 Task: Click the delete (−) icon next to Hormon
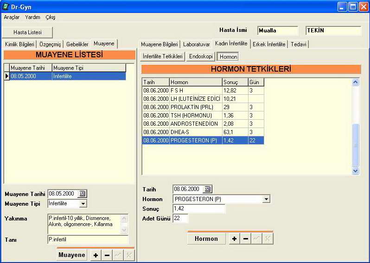click(246, 239)
